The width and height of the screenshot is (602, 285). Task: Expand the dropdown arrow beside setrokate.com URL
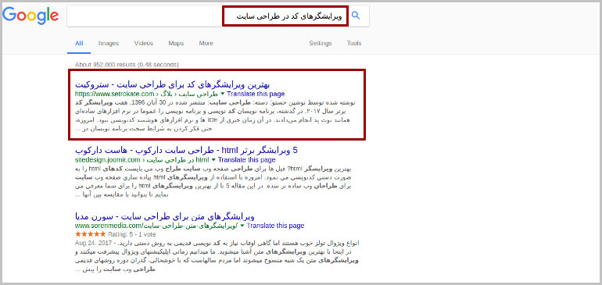tap(222, 94)
